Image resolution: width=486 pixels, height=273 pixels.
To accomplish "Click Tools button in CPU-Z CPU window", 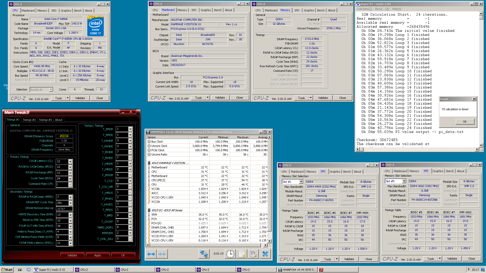I will [x=58, y=98].
